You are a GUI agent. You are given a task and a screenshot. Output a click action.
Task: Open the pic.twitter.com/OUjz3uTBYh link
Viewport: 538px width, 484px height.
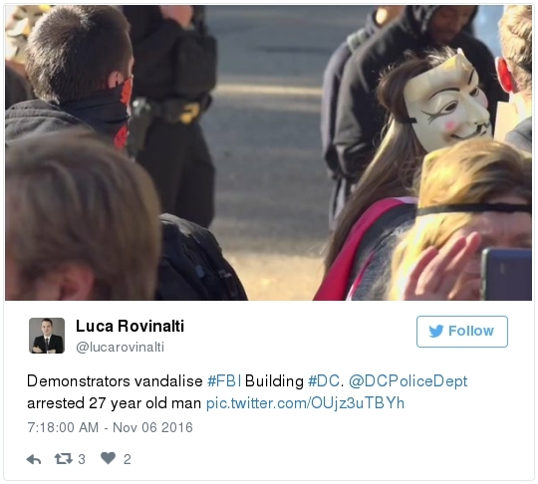[305, 403]
